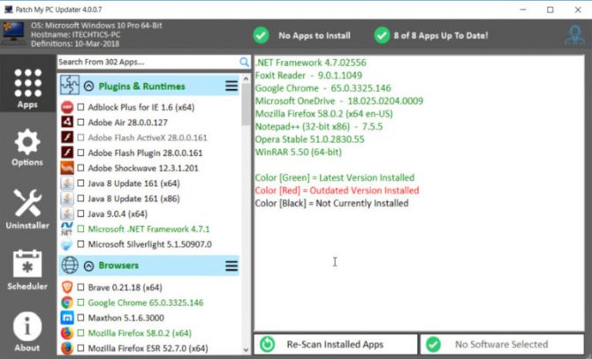Click the Adblock Plus red icon
The image size is (592, 359).
(x=67, y=108)
